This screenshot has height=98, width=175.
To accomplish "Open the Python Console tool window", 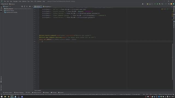I will point(36,93).
